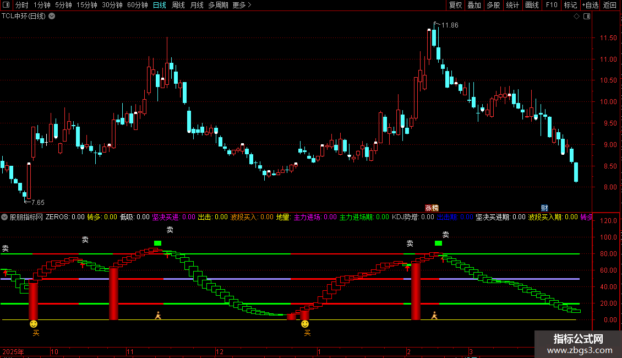Click month 12 on date axis

click(220, 351)
